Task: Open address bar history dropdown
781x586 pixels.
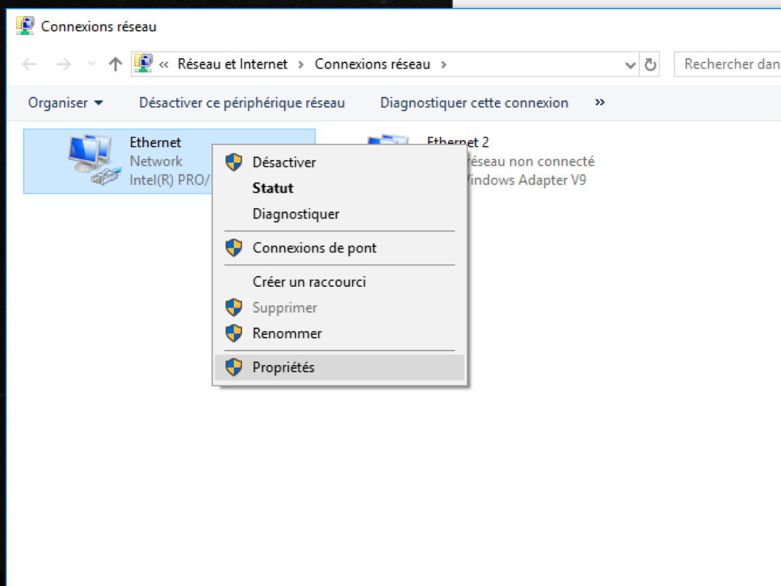Action: coord(630,65)
